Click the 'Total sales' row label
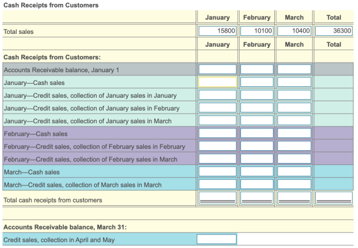The width and height of the screenshot is (358, 248). point(19,32)
